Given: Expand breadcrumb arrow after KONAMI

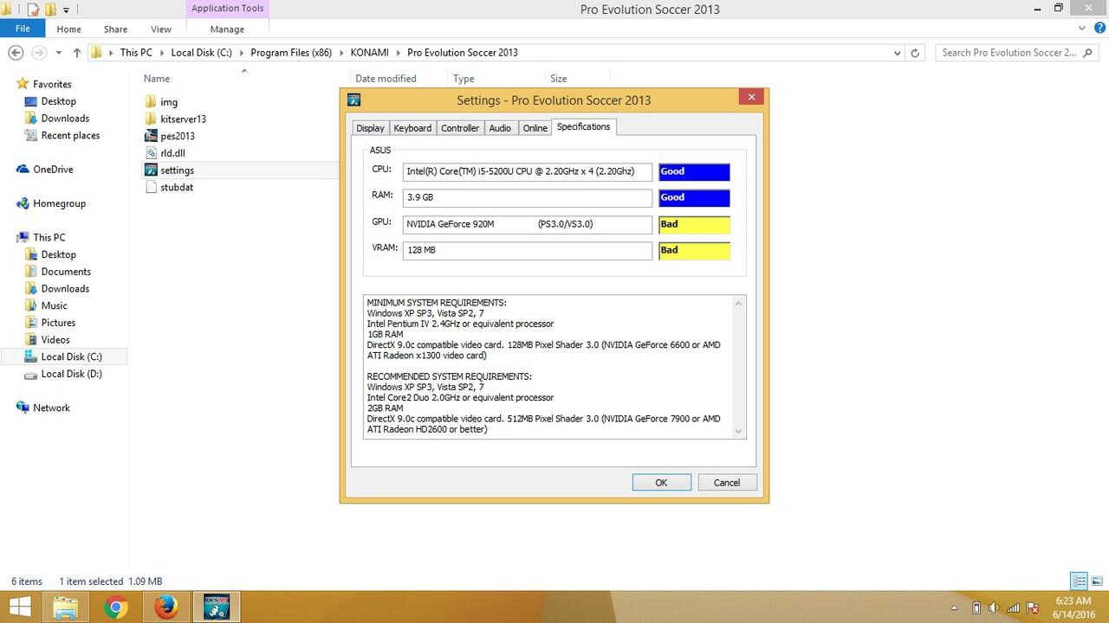Looking at the screenshot, I should click(399, 53).
